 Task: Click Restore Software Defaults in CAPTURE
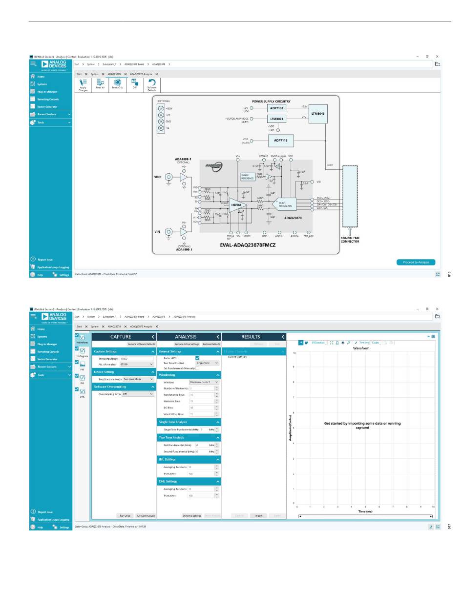coord(141,344)
